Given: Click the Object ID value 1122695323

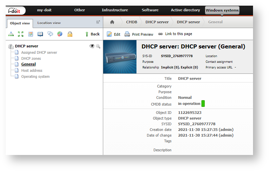Looking at the screenshot, I should (190, 113).
